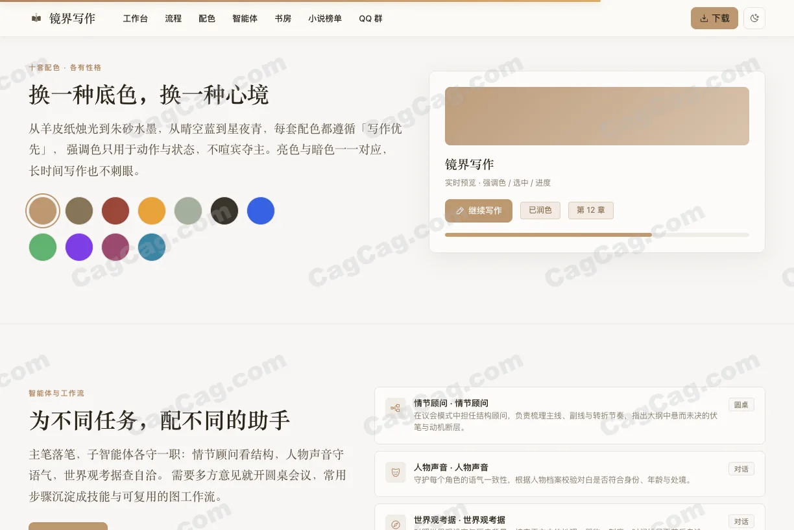Screen dimensions: 794x530
Task: Click the 情节顾问 card icon
Action: 395,408
